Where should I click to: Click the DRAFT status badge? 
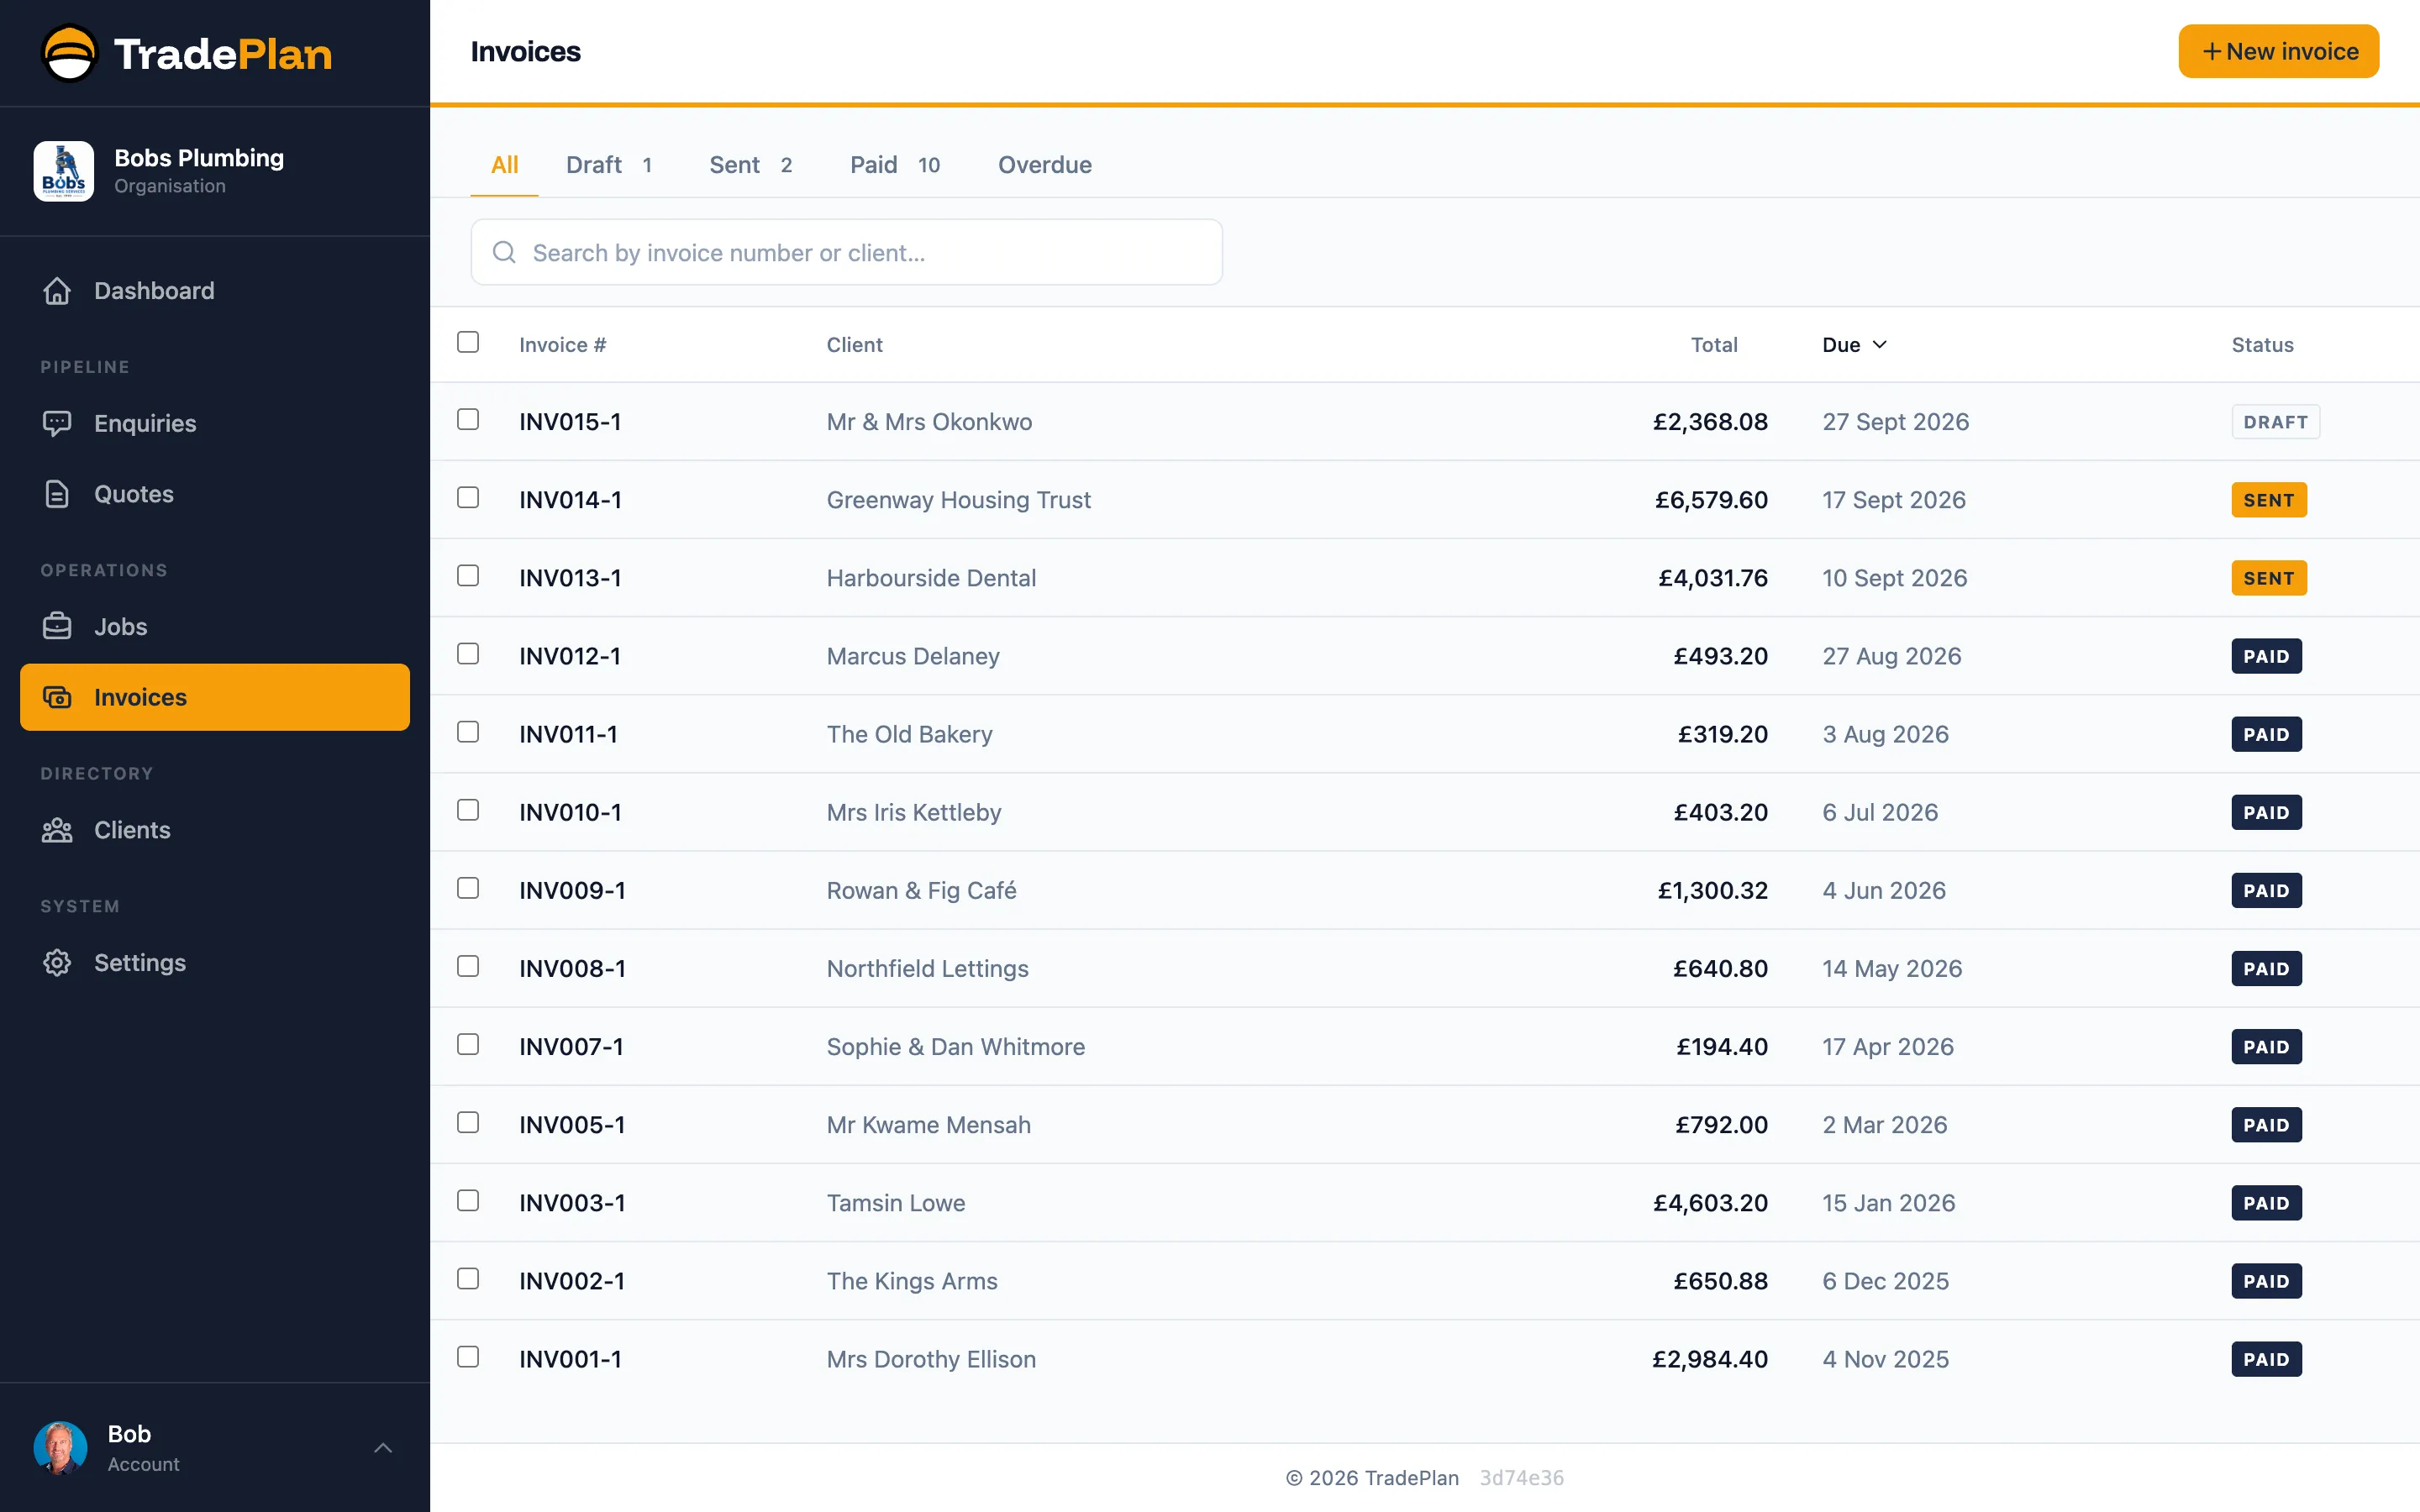2275,422
